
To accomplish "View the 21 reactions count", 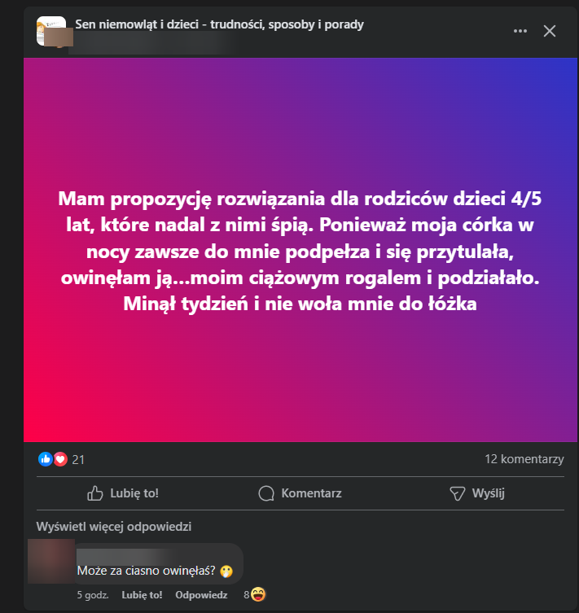I will (x=78, y=460).
